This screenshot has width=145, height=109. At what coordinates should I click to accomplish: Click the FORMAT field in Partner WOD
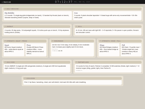click(79, 71)
